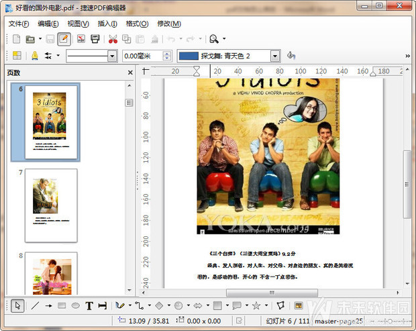Open the line style dropdown
Viewport: 416px width, 331px height.
112,56
